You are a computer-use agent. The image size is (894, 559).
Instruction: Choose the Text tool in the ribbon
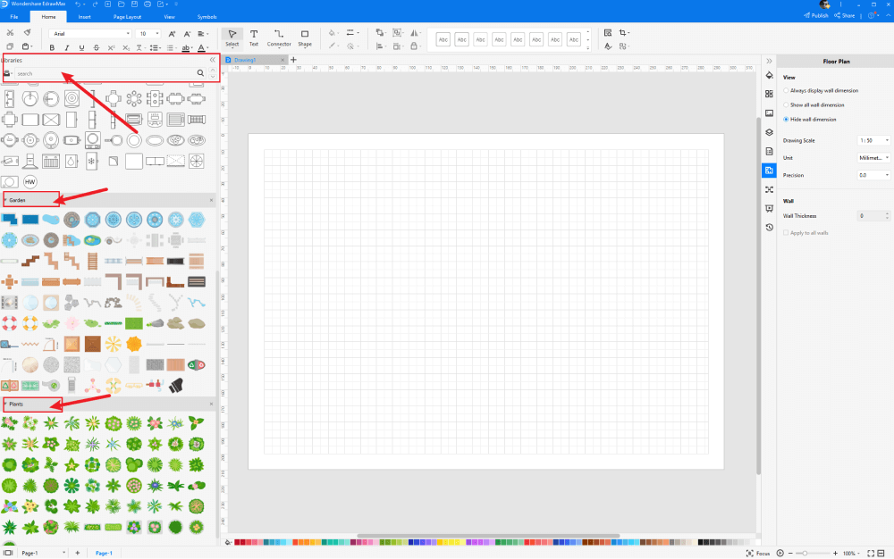[253, 37]
